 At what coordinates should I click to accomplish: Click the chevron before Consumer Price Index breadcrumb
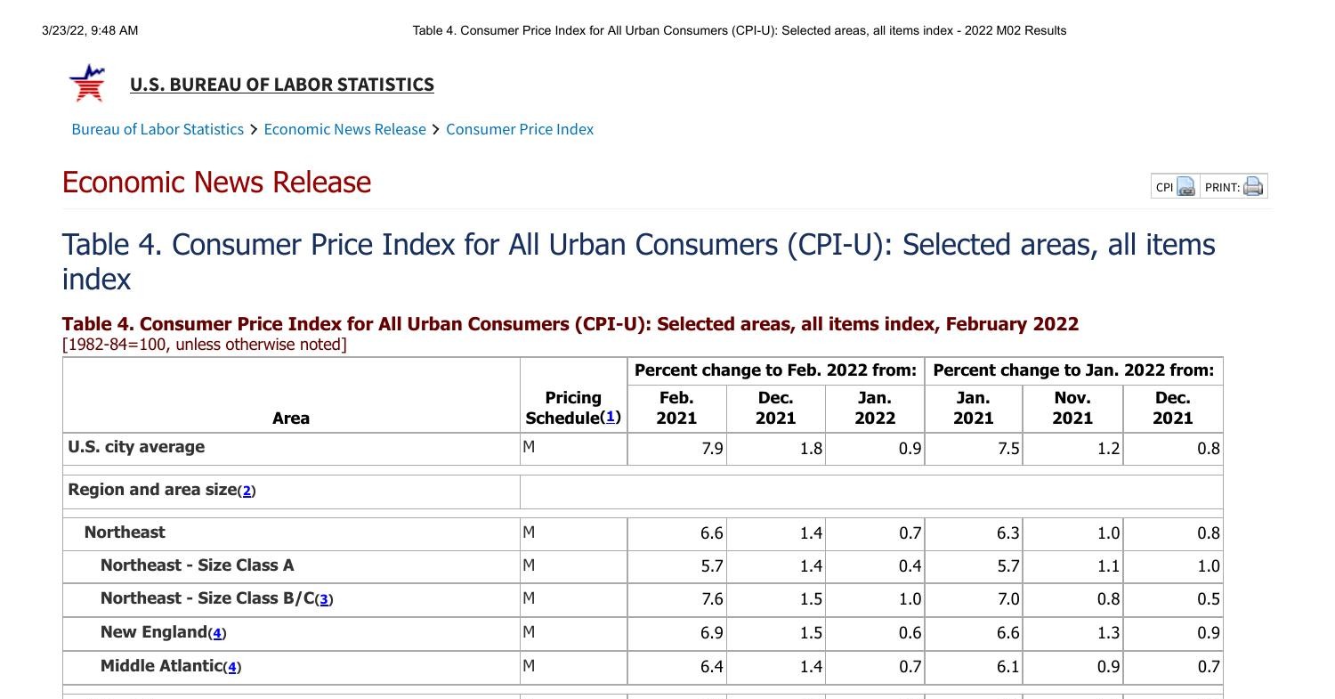[x=436, y=130]
